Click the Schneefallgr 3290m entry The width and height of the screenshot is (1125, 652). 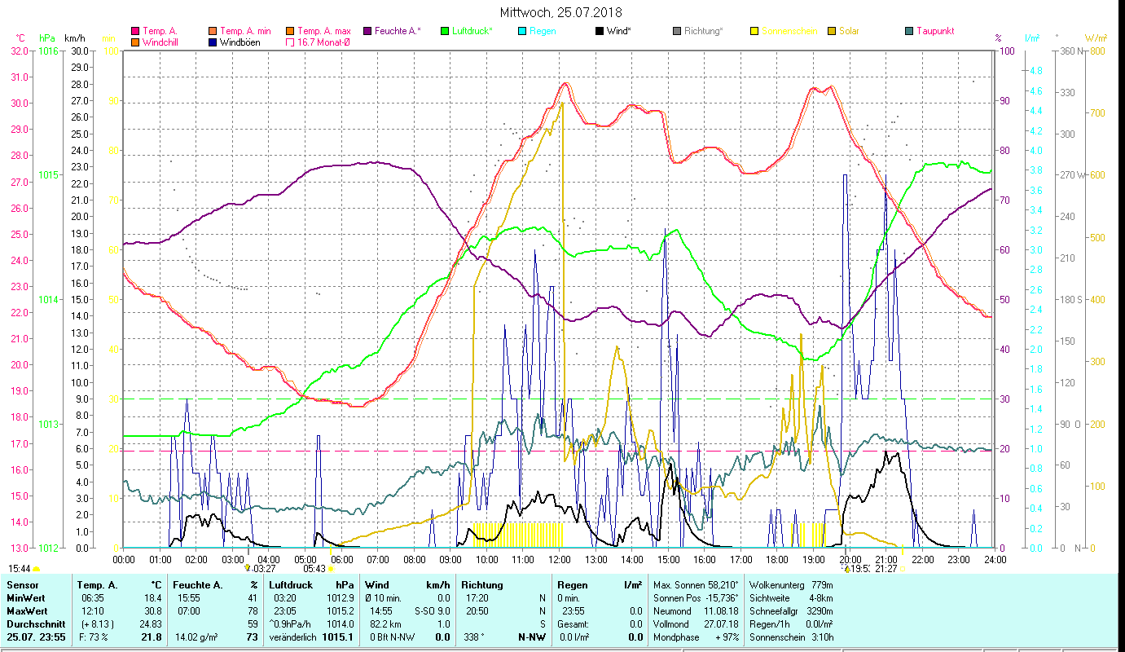(790, 611)
